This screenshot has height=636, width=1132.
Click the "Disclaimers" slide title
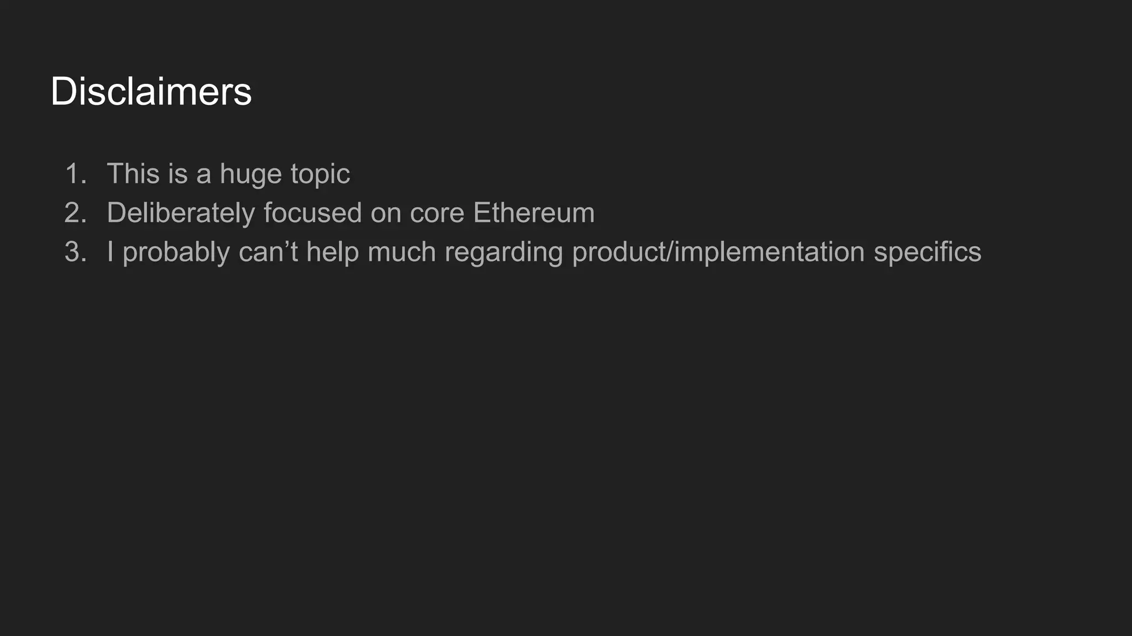pyautogui.click(x=151, y=92)
